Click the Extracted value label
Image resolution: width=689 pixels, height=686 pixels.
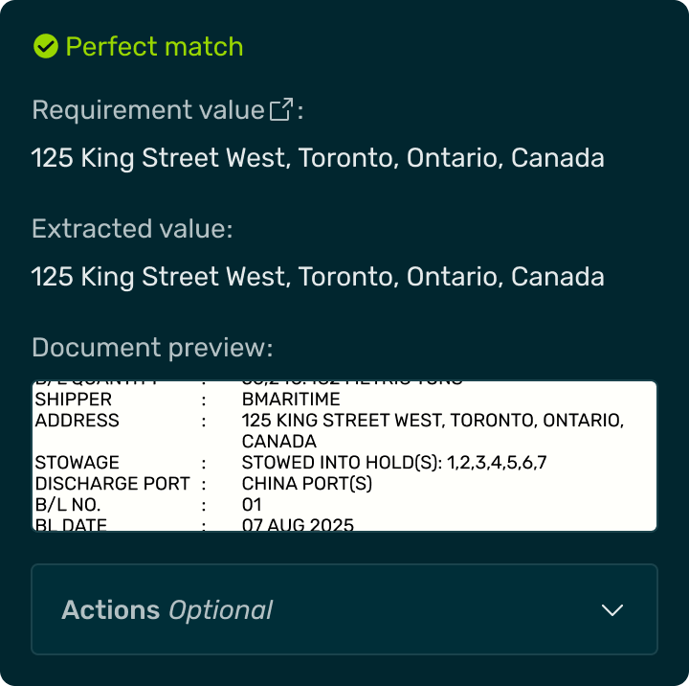pyautogui.click(x=132, y=229)
